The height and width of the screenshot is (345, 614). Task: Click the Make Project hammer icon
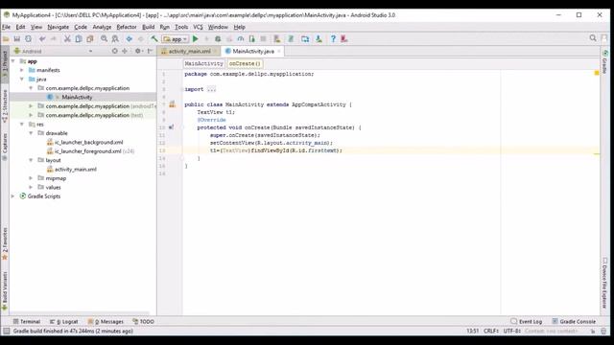[x=154, y=38]
